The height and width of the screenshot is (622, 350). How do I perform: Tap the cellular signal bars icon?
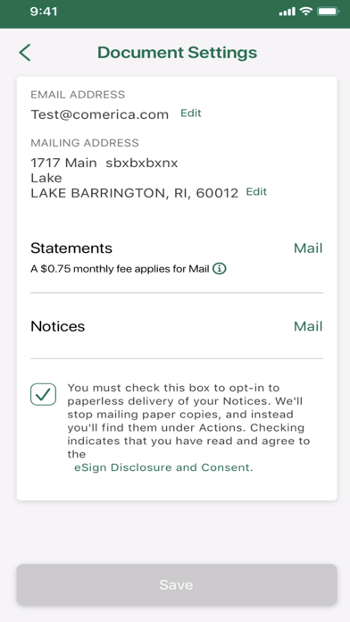coord(287,12)
